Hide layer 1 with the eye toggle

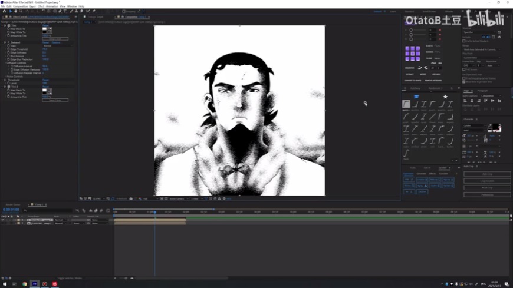click(2, 220)
